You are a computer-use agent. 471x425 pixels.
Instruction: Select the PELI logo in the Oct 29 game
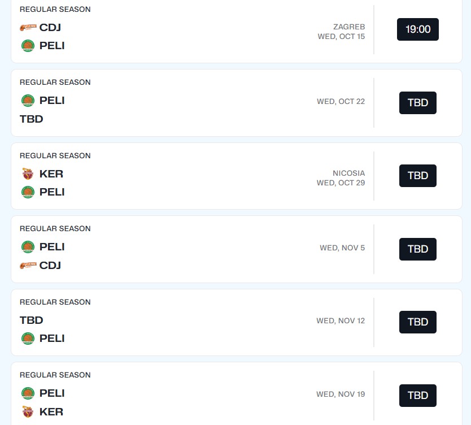(x=28, y=192)
